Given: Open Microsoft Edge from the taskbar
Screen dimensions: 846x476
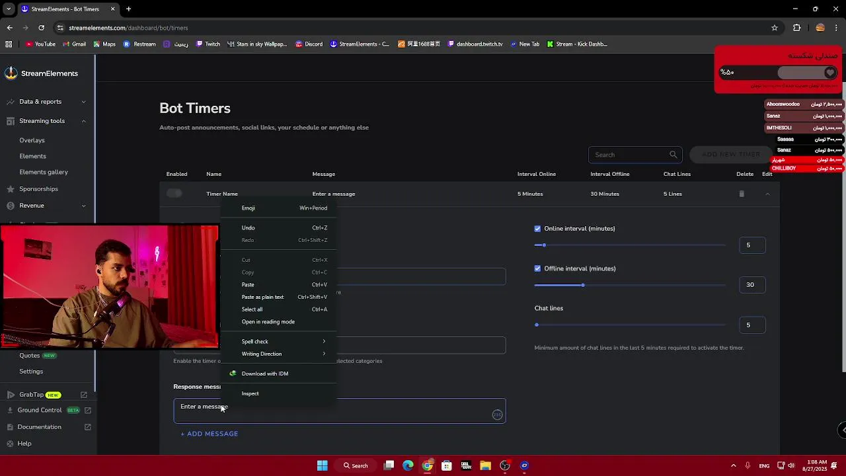Looking at the screenshot, I should 408,465.
